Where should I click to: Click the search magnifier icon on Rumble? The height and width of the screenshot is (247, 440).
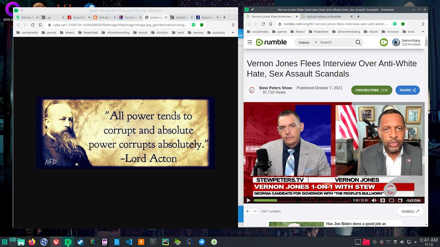358,42
